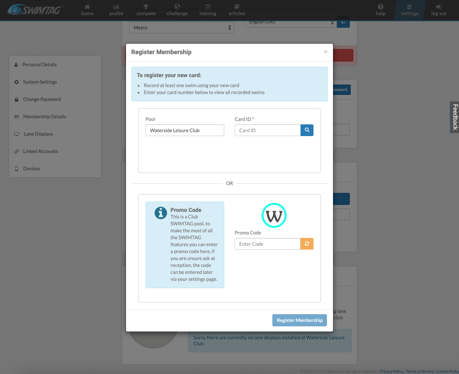Click the orange promo code refresh button

[x=307, y=244]
